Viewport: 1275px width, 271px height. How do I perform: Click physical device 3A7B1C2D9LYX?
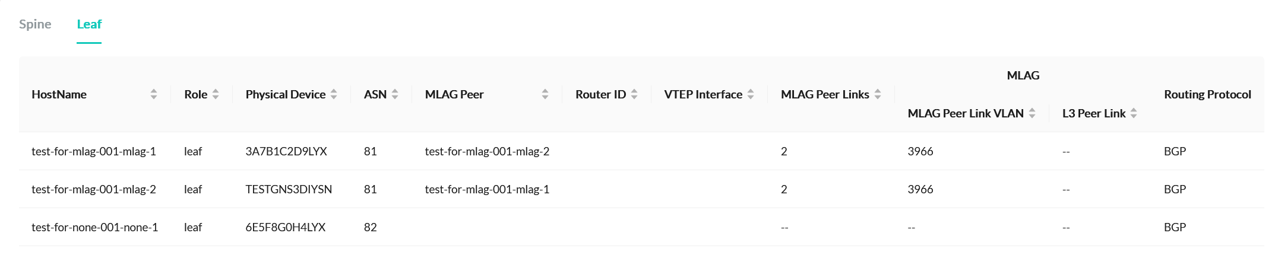point(286,151)
